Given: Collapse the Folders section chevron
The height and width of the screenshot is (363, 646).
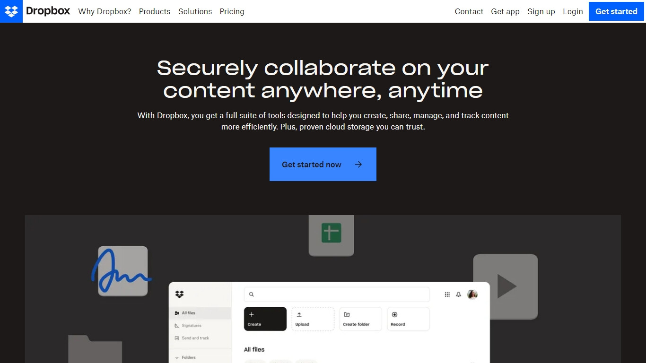Looking at the screenshot, I should [177, 358].
